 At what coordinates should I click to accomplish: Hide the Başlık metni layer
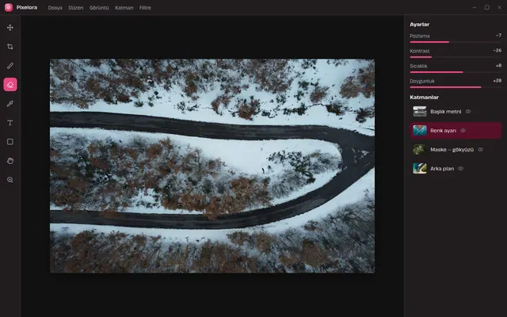(468, 111)
